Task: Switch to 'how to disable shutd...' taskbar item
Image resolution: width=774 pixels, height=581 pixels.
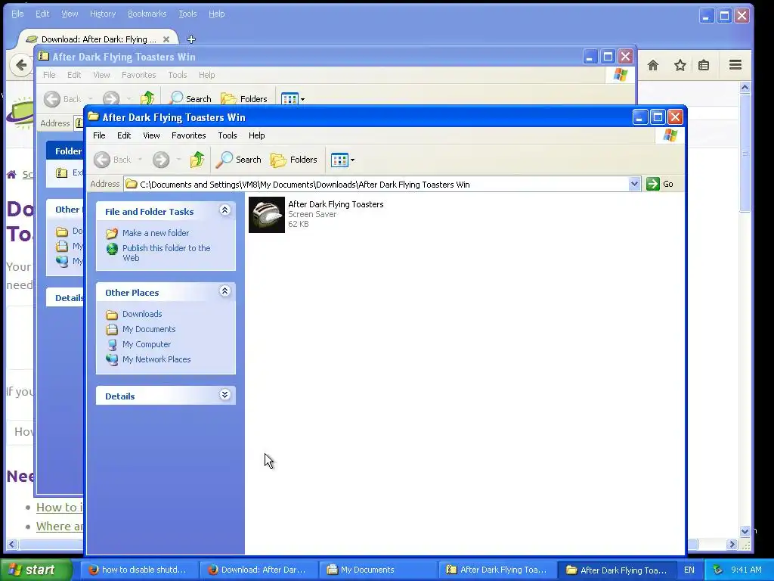Action: coord(140,570)
